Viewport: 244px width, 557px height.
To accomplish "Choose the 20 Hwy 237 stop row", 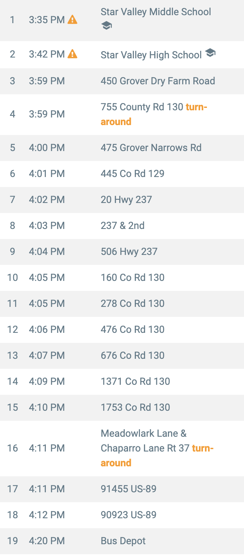I will [122, 200].
